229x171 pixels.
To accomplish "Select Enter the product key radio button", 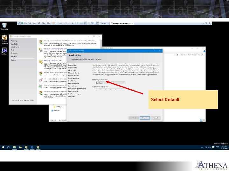I will pos(93,87).
